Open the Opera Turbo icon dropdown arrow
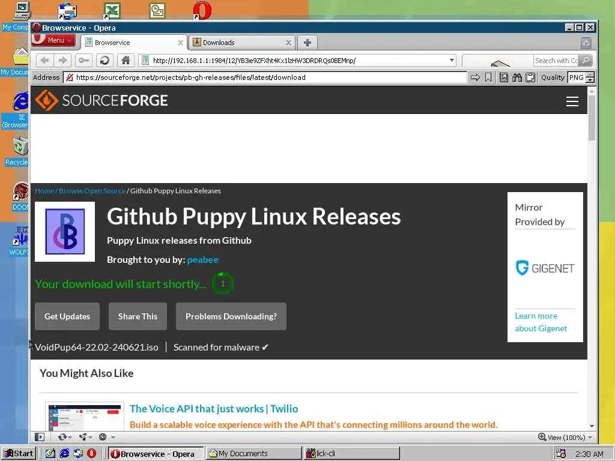The image size is (615, 461). (113, 437)
